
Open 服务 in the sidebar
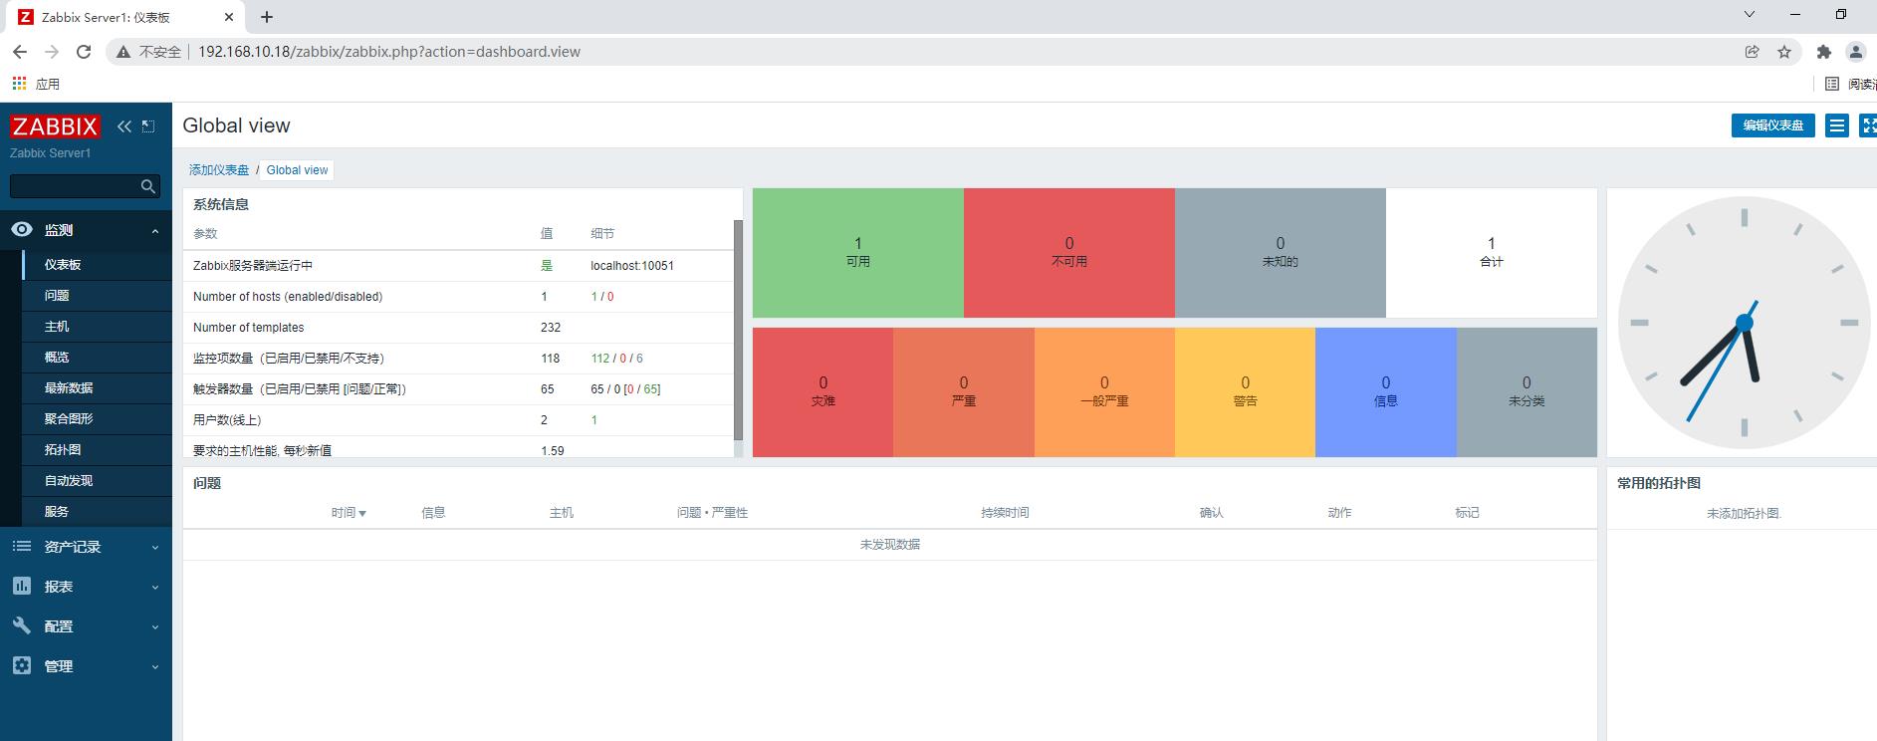[x=97, y=512]
